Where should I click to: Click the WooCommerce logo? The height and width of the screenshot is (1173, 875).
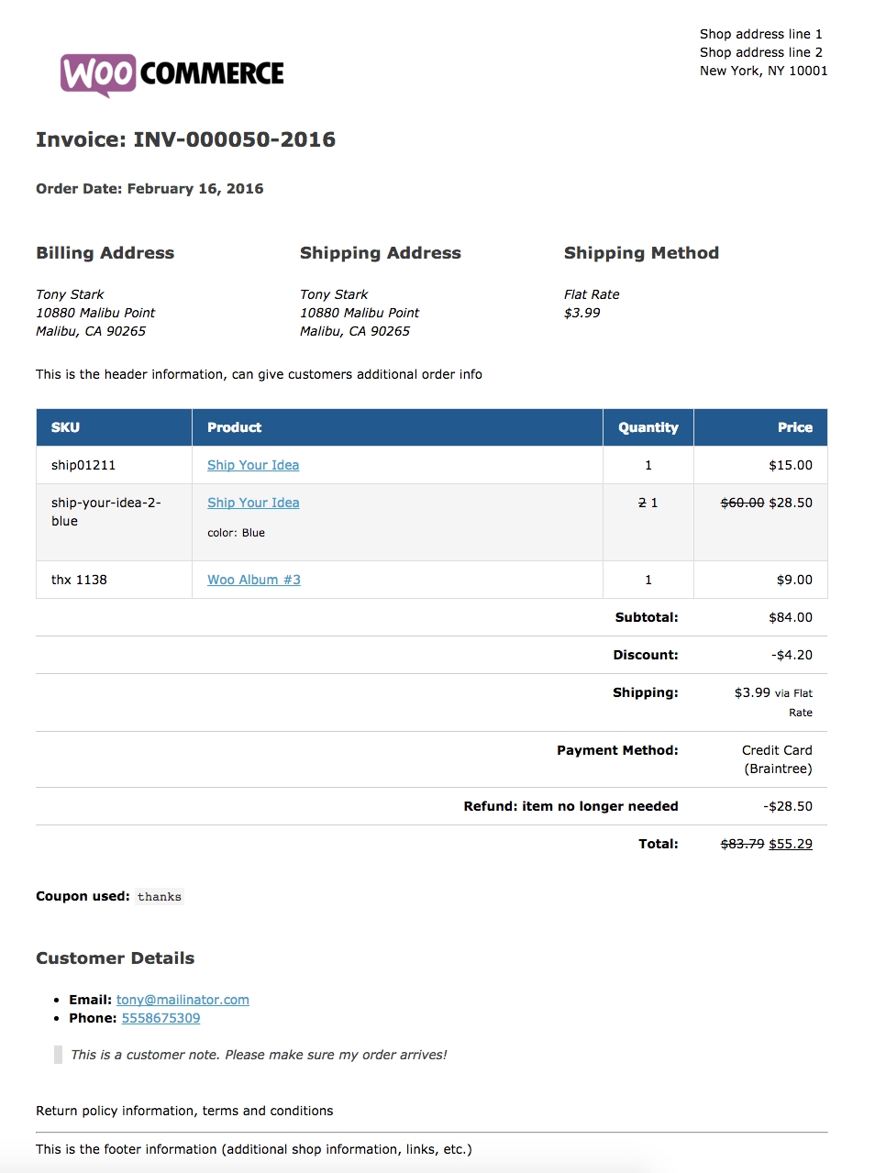tap(172, 74)
